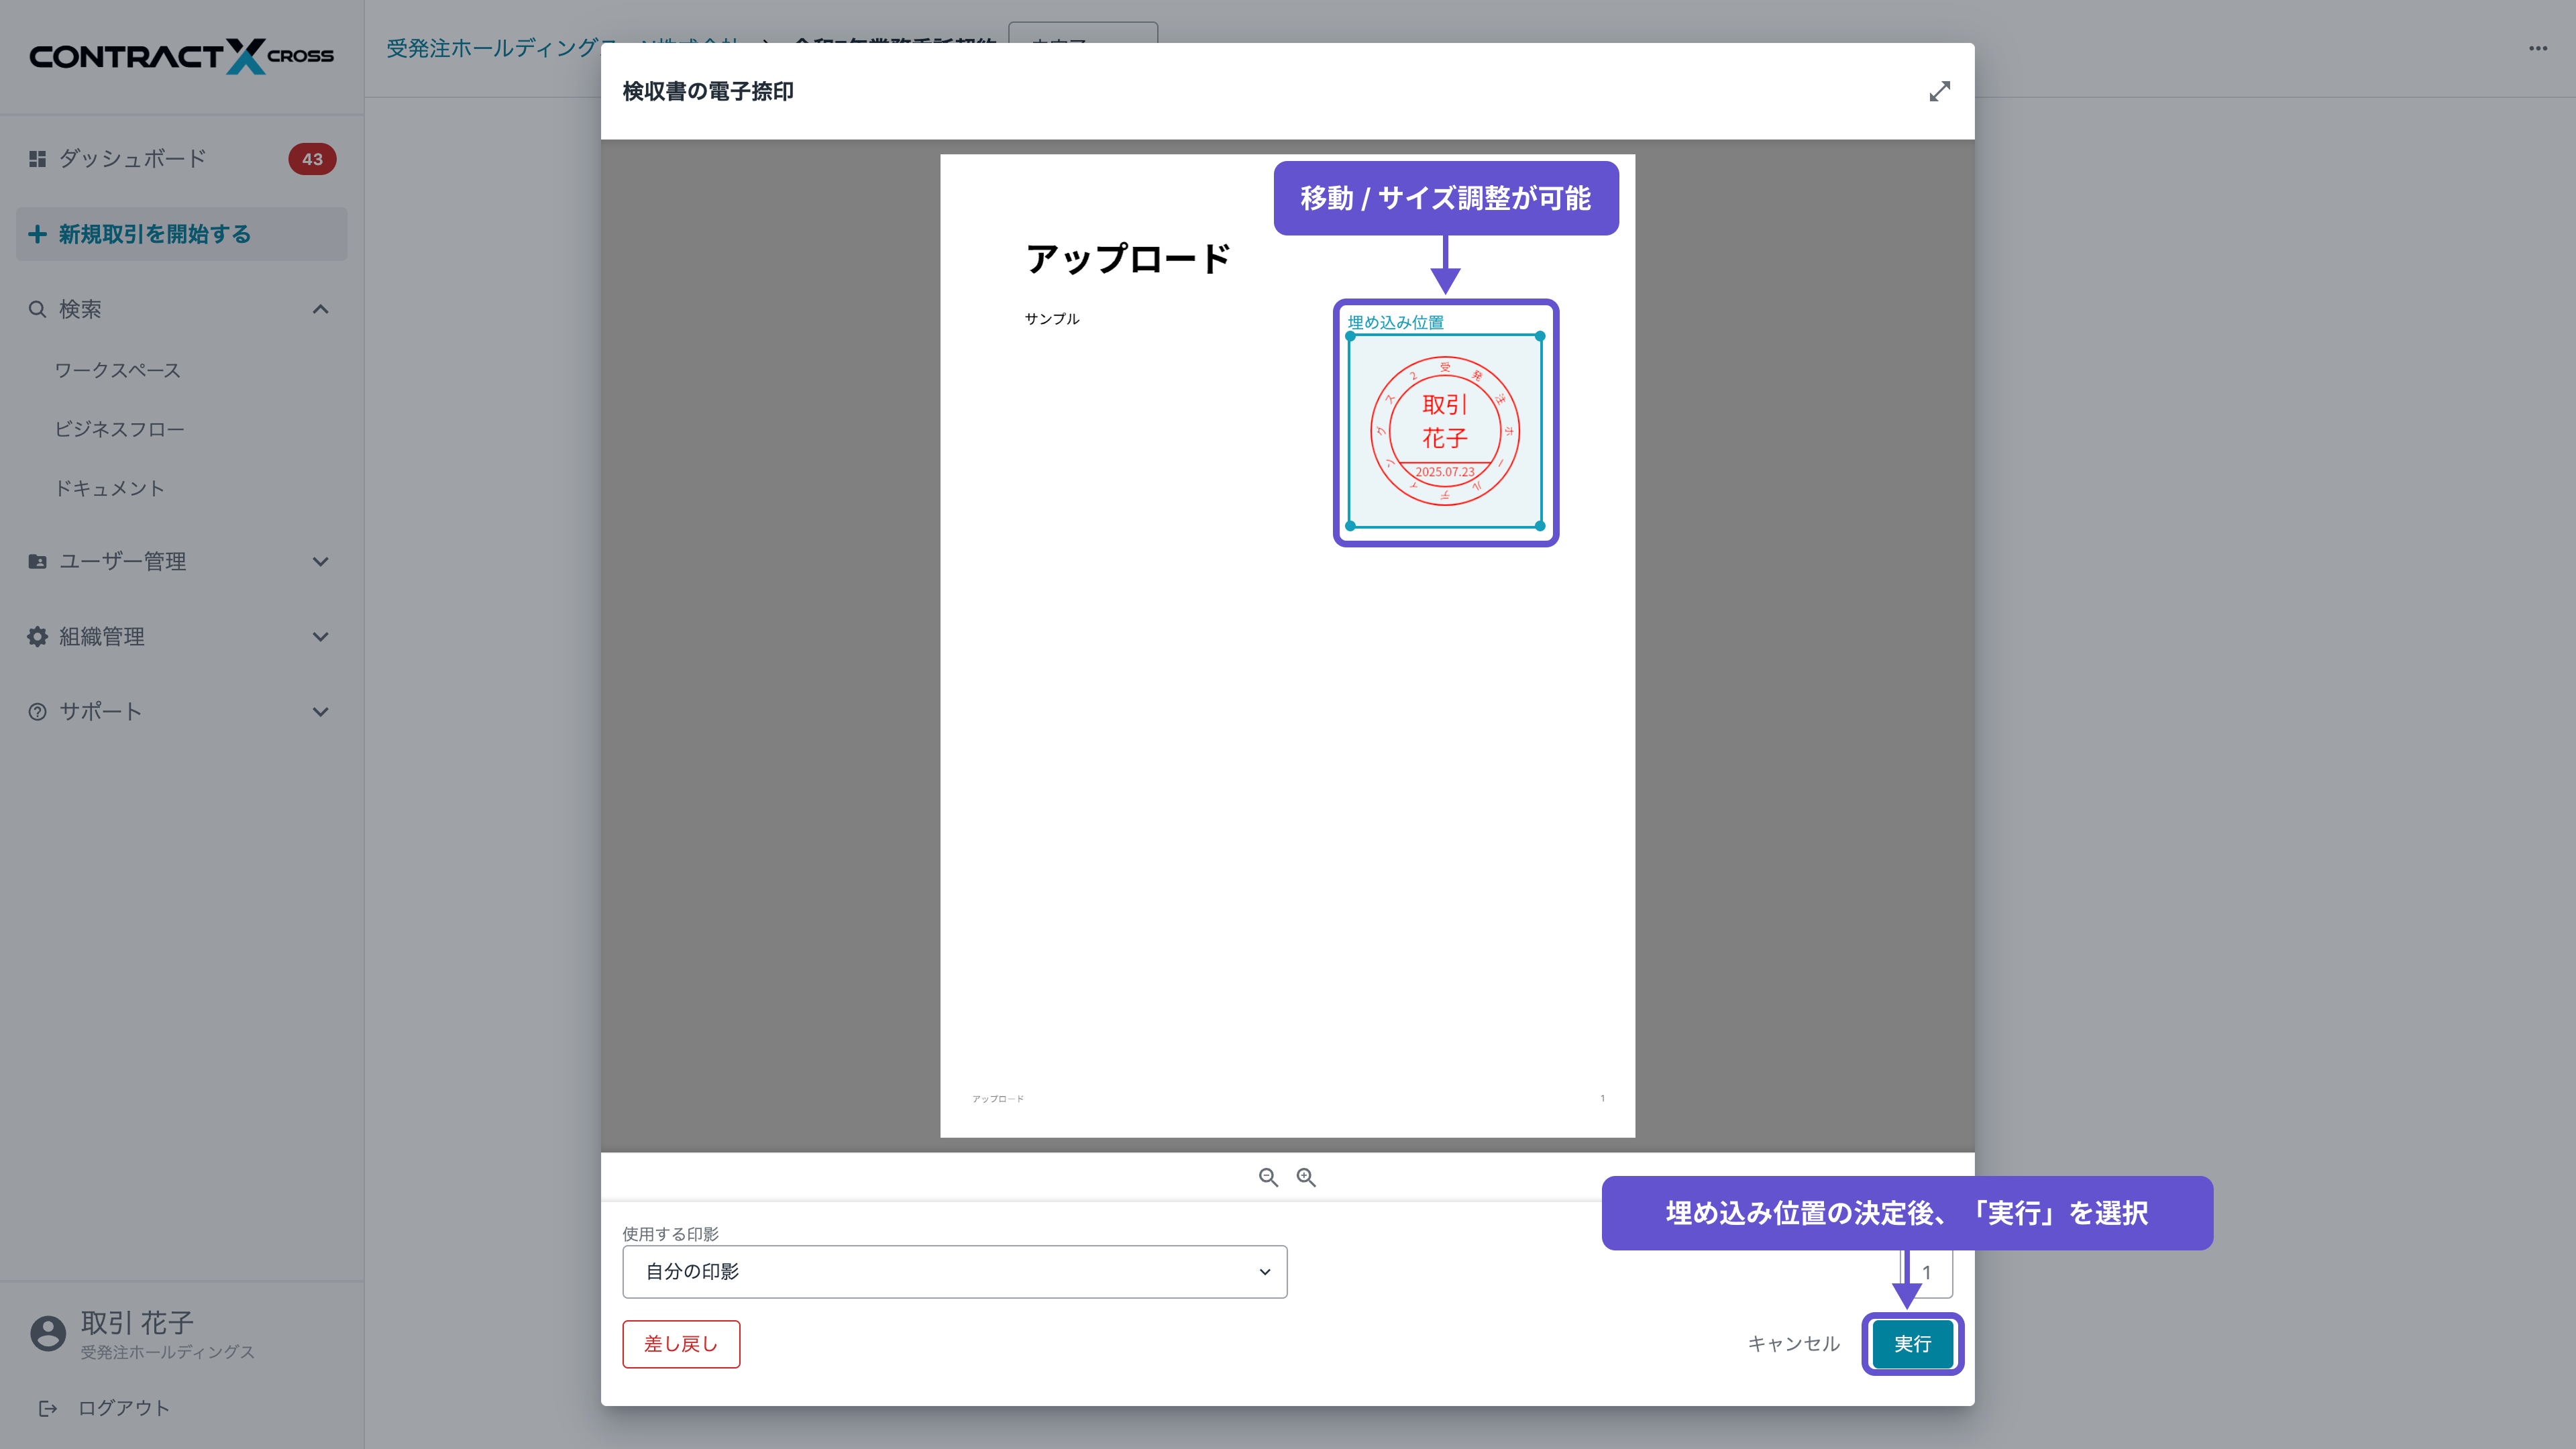Open the dashboard via the dashboard icon
The width and height of the screenshot is (2576, 1449).
pos(37,158)
